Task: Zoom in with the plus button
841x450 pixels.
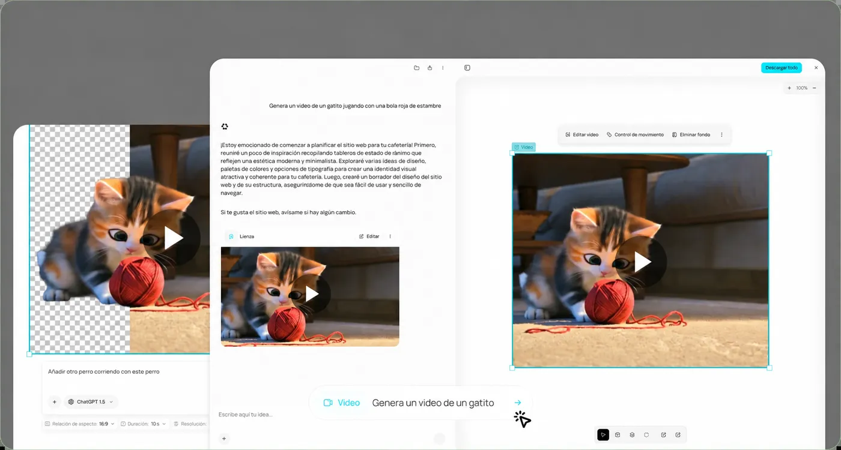Action: pyautogui.click(x=789, y=88)
